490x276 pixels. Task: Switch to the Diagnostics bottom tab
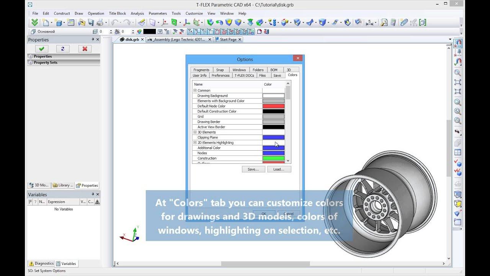41,263
